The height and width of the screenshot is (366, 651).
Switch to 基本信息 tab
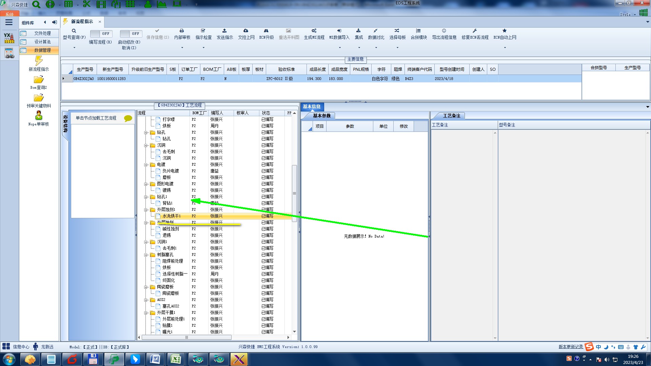(312, 107)
